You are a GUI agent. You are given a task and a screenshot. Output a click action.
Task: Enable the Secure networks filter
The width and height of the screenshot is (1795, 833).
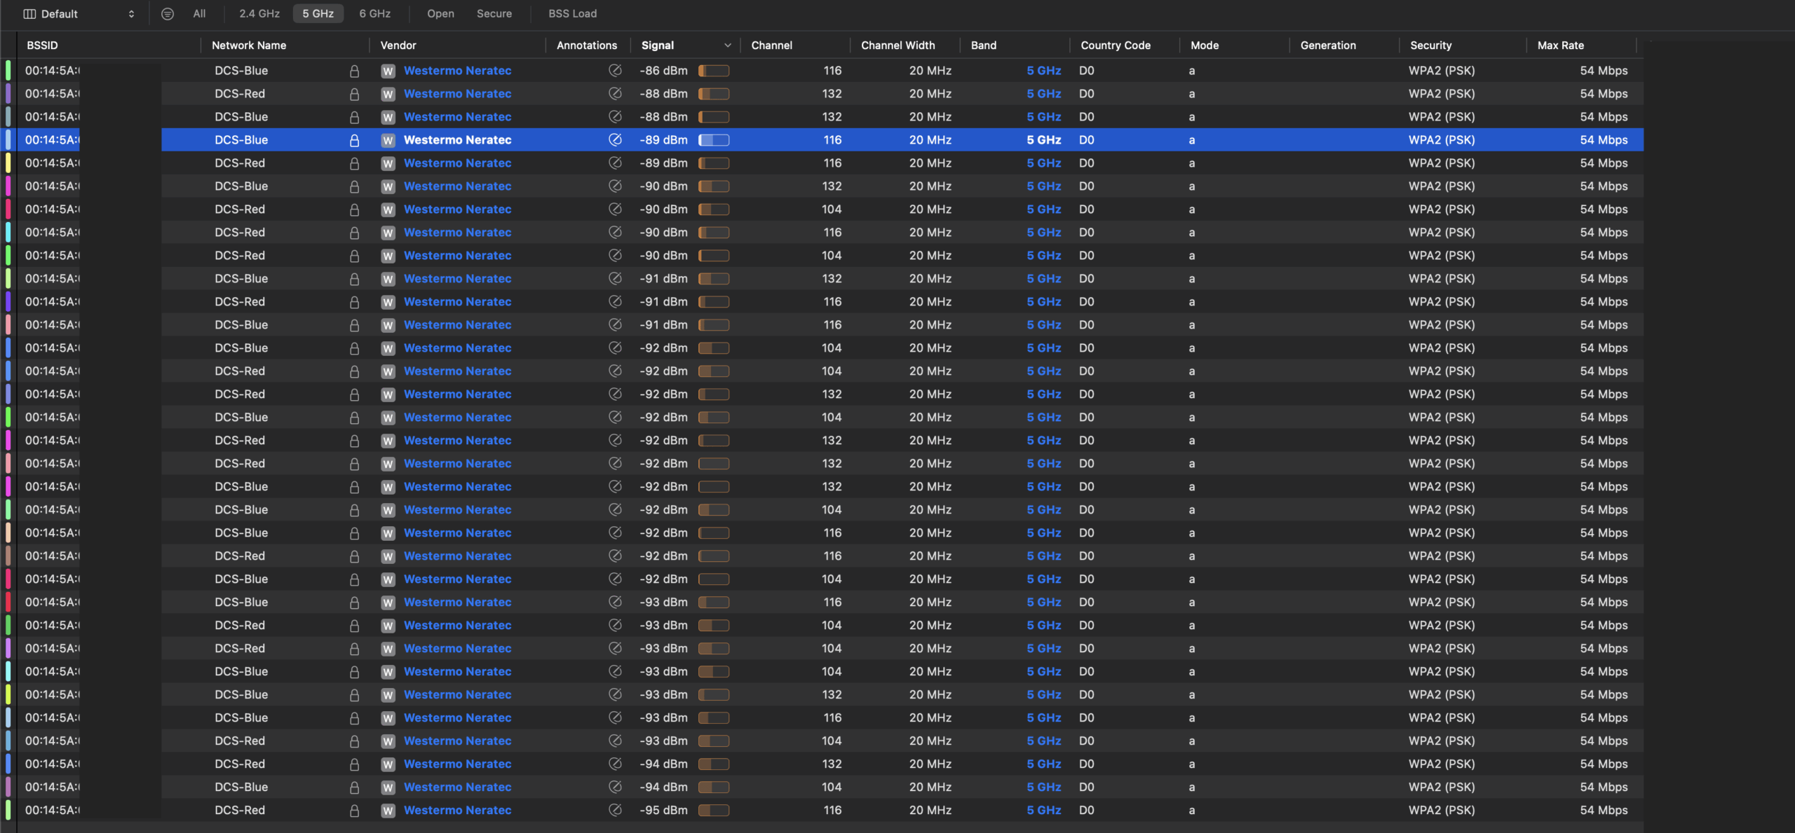click(494, 14)
